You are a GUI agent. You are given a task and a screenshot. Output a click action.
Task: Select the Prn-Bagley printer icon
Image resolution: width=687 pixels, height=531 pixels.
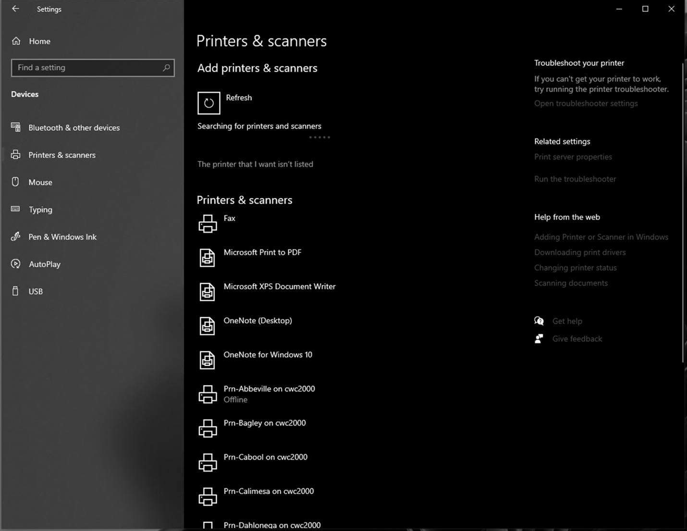coord(208,428)
